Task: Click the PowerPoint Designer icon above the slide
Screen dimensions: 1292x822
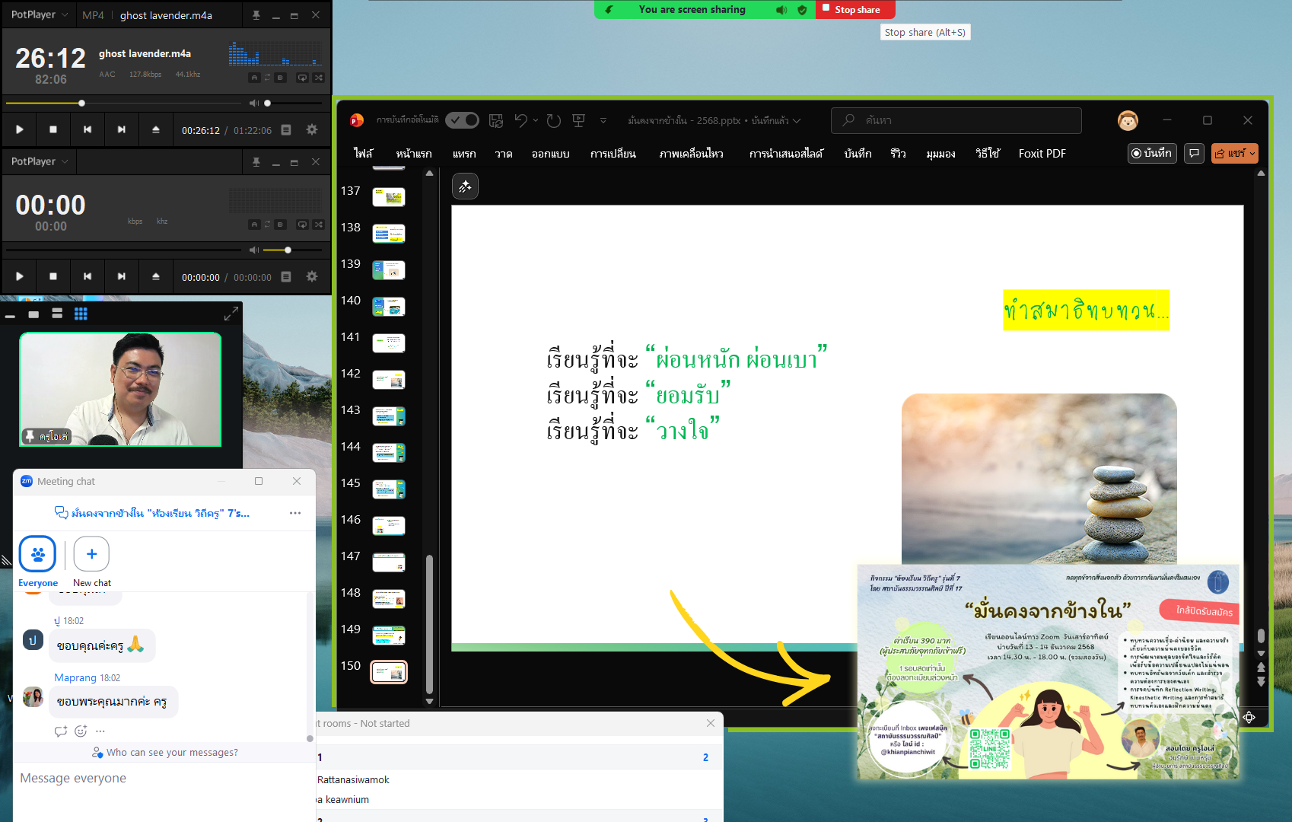Action: tap(465, 186)
